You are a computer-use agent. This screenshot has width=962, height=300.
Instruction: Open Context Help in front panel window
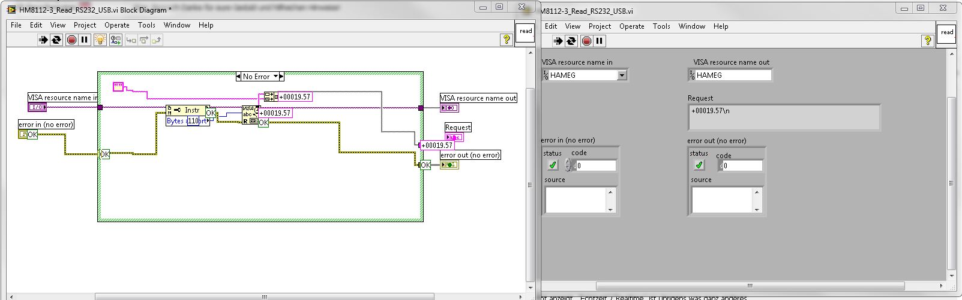click(x=928, y=41)
